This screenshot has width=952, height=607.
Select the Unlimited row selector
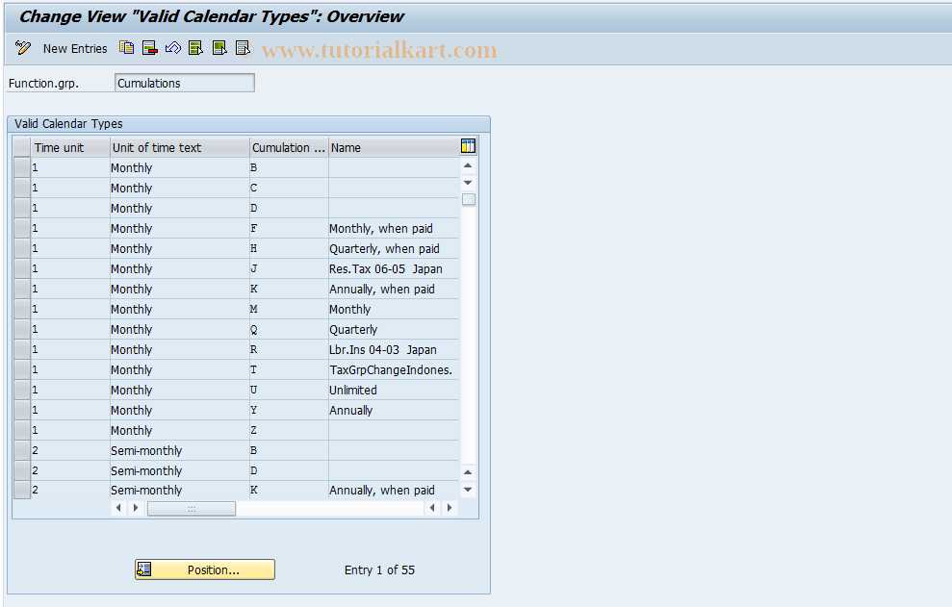22,390
